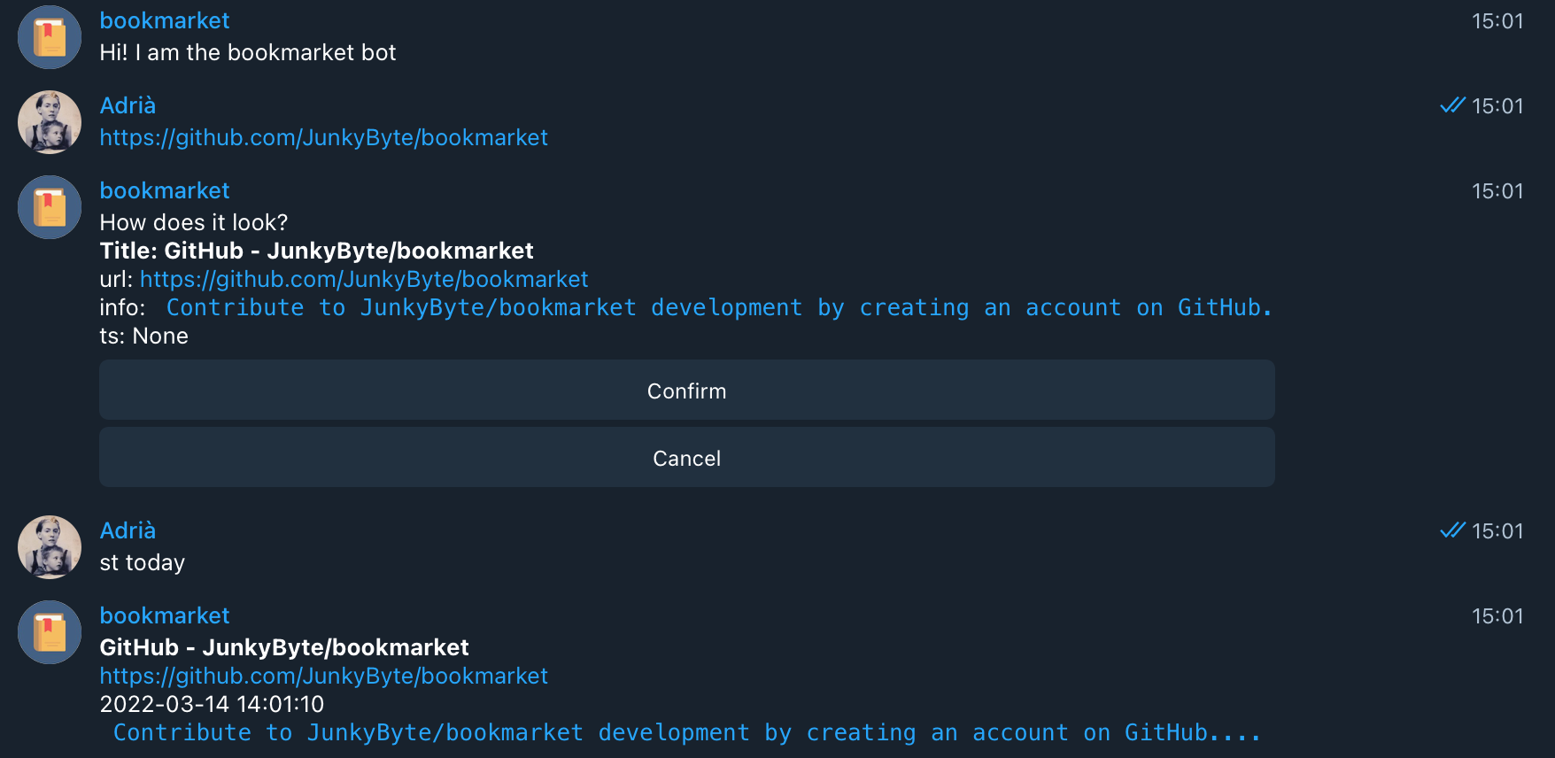Click the timestamp of the greeting message
The image size is (1555, 758).
click(x=1497, y=21)
